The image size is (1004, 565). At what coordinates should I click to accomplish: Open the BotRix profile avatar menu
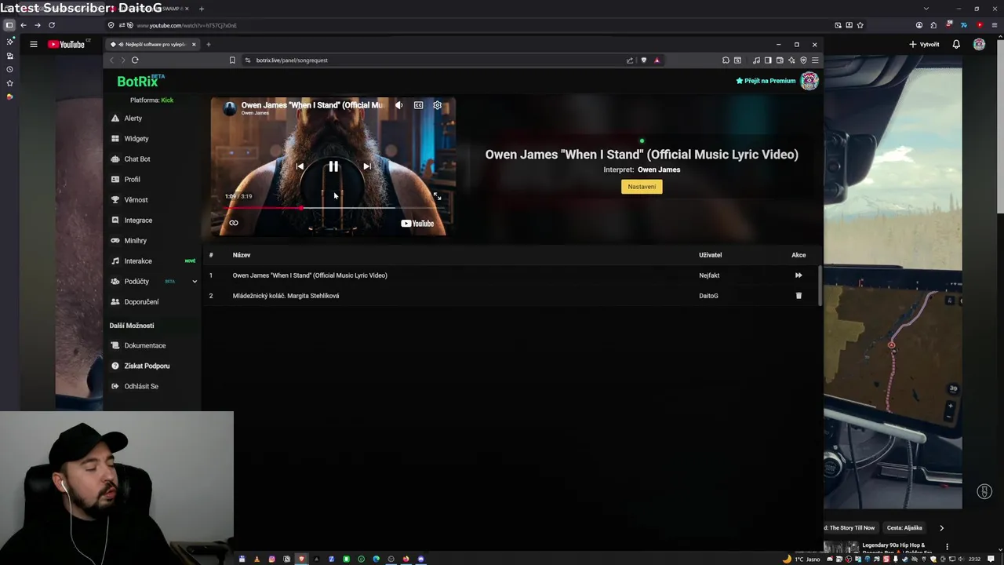(x=809, y=81)
